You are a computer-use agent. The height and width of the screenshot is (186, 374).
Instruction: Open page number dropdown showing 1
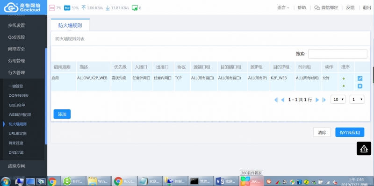[x=357, y=100]
